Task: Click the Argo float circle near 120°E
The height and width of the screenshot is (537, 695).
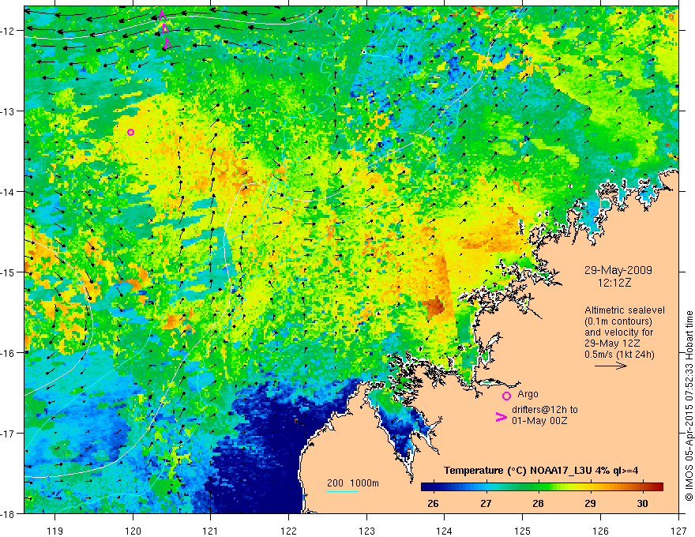Action: pyautogui.click(x=130, y=132)
